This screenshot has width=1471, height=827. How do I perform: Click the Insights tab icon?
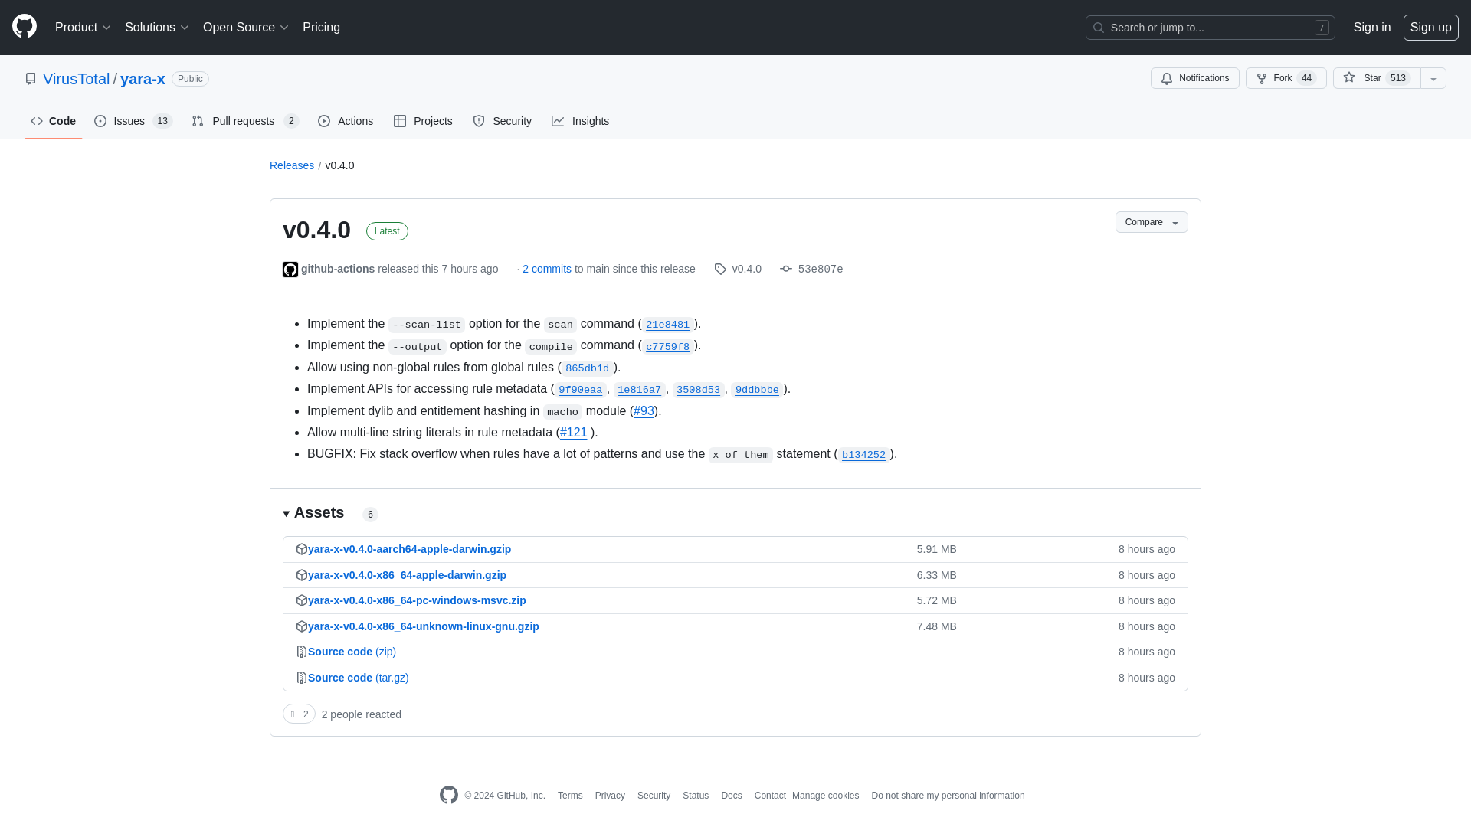[x=559, y=121]
